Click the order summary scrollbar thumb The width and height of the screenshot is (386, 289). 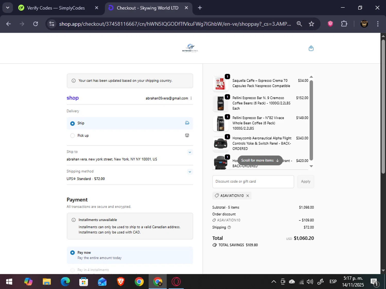point(311,120)
